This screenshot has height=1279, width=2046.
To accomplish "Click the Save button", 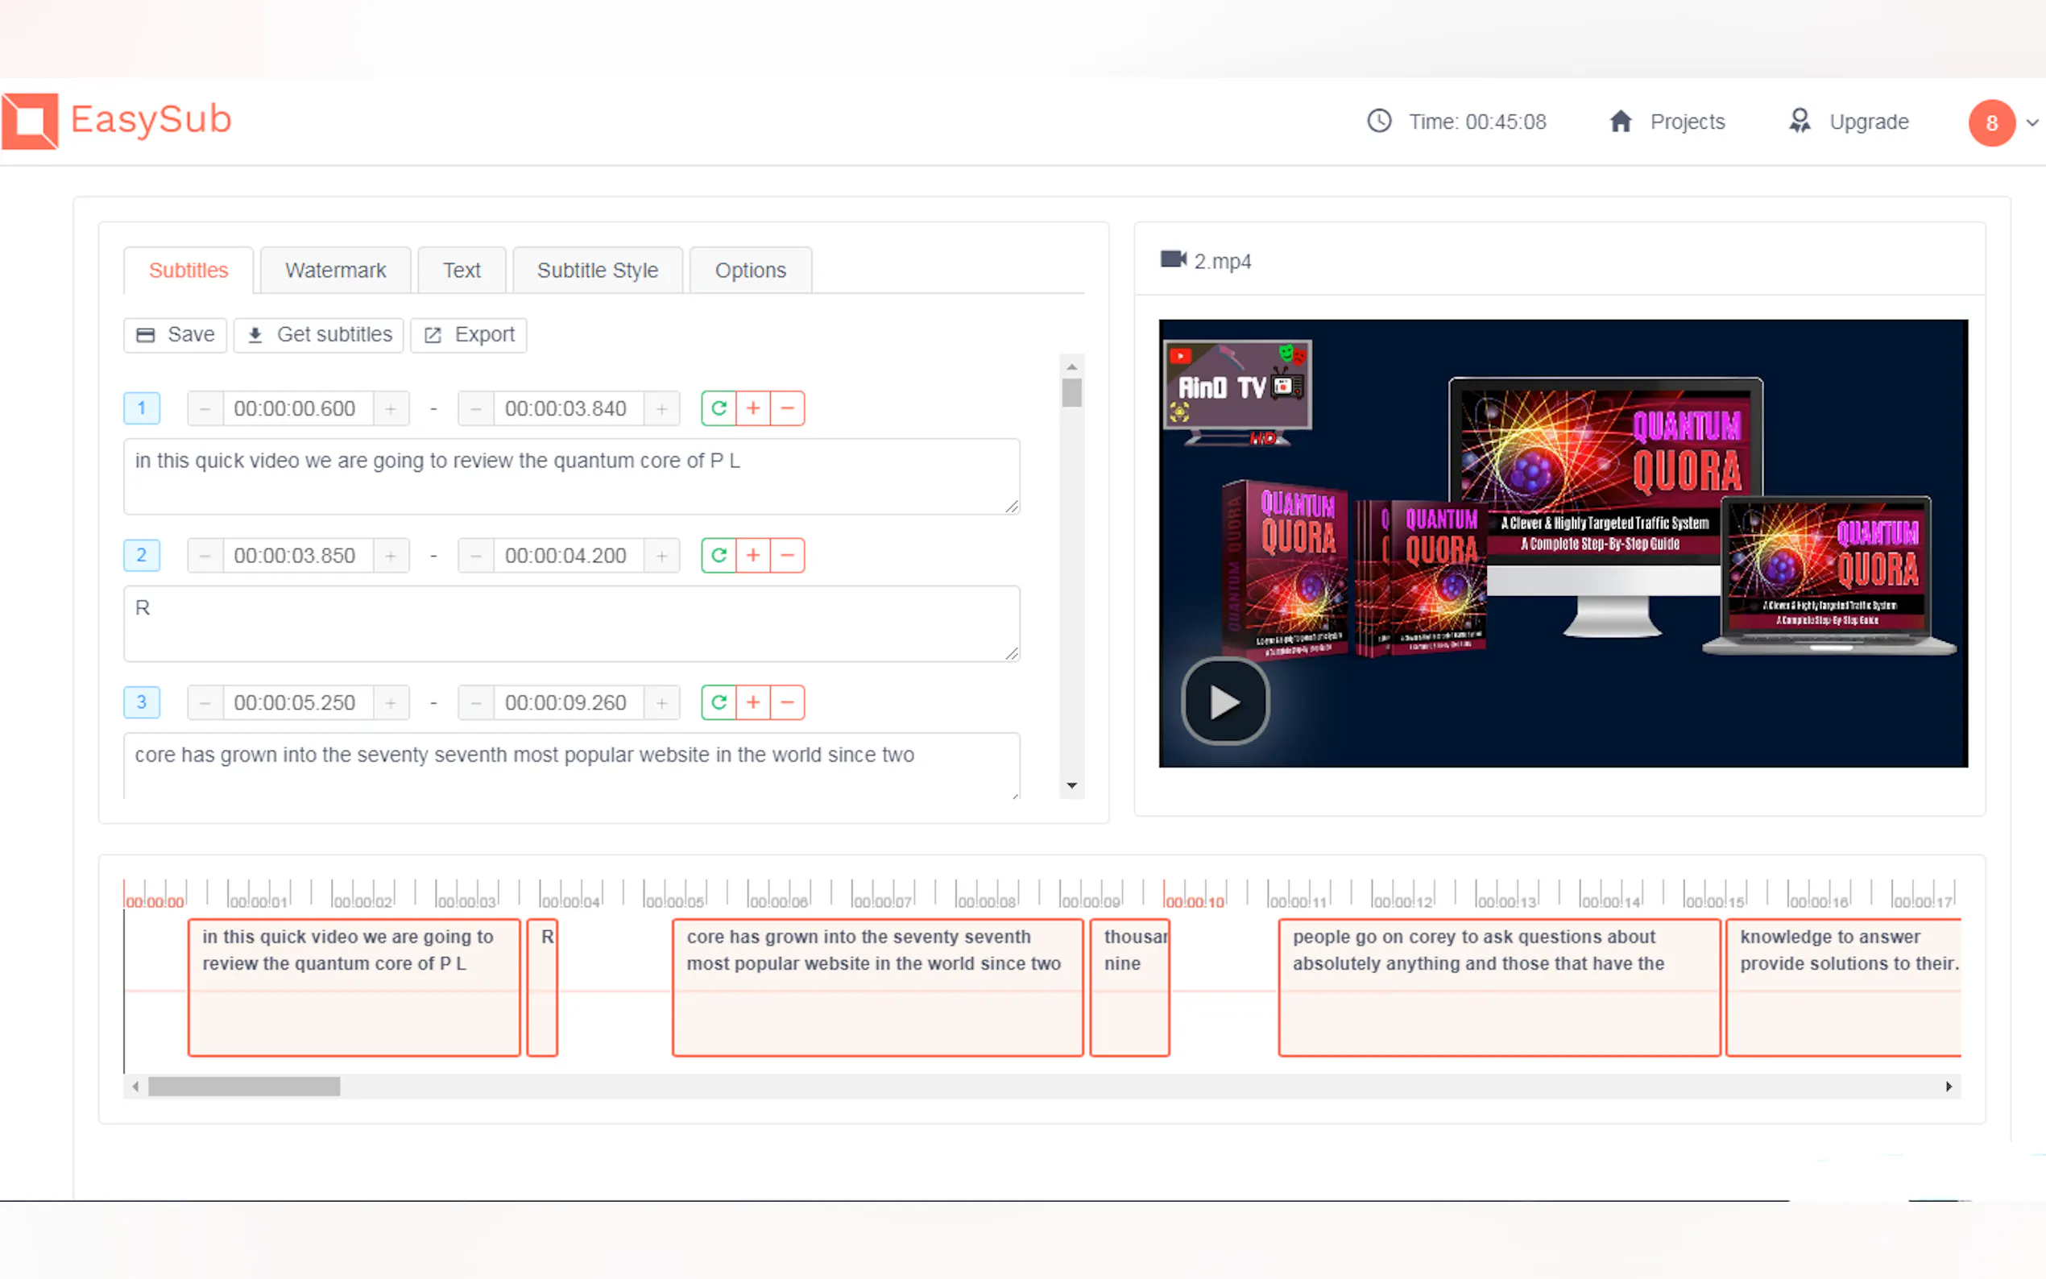I will (175, 335).
